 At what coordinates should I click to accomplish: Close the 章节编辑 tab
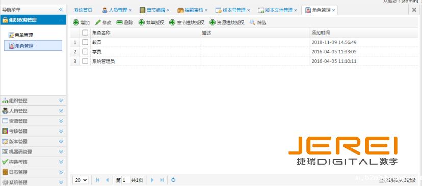pos(168,11)
